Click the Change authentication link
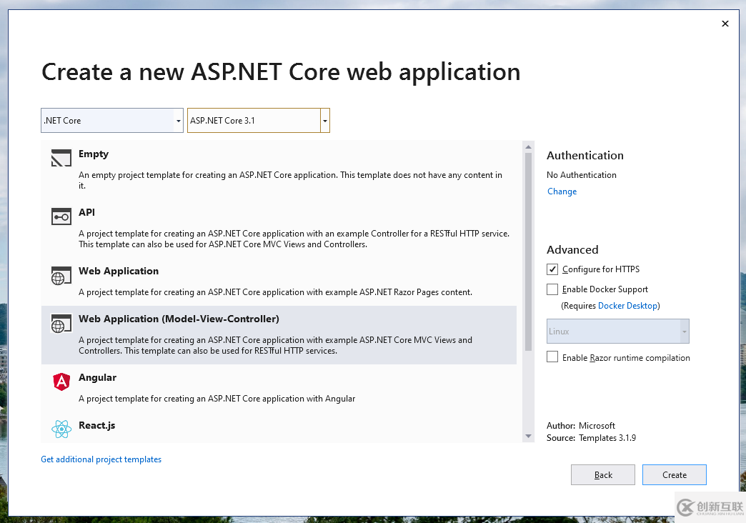The image size is (746, 523). pyautogui.click(x=562, y=191)
